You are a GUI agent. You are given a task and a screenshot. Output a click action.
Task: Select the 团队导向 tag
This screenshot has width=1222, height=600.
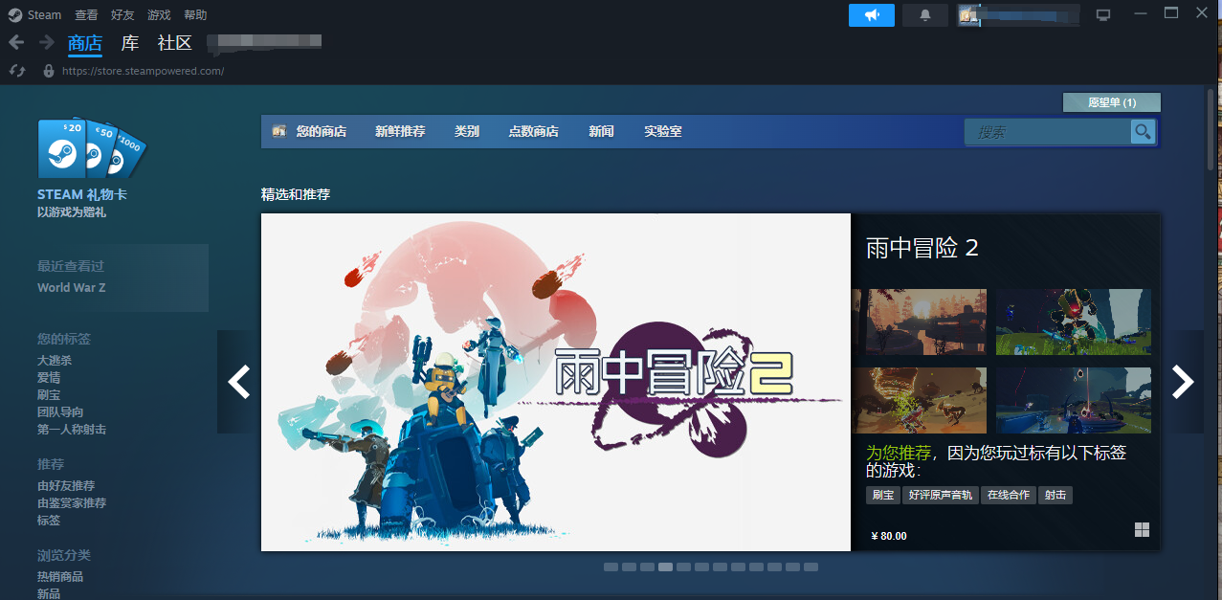click(60, 412)
